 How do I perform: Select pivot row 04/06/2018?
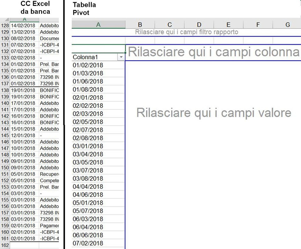(x=98, y=195)
